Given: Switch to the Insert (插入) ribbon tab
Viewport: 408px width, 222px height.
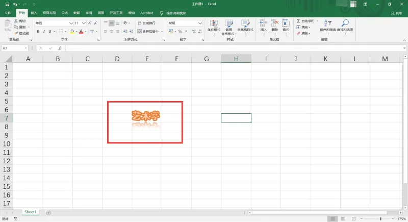Looking at the screenshot, I should (x=34, y=13).
